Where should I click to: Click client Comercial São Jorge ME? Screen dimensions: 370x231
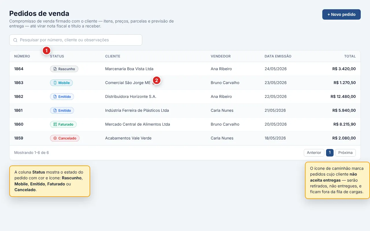coord(128,83)
